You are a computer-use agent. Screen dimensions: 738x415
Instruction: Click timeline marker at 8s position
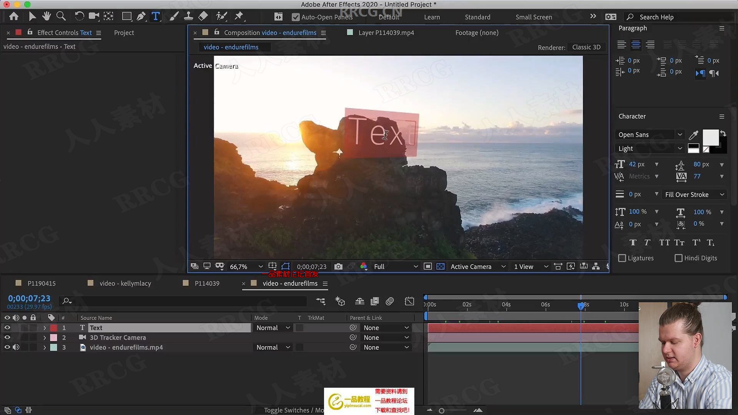(582, 305)
